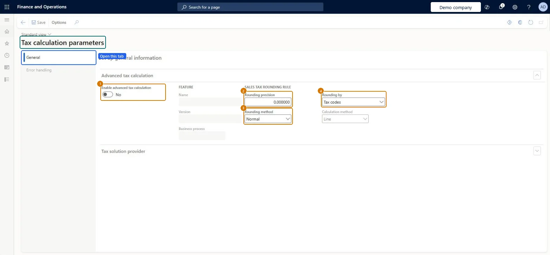Click Finance and Operations title link
Viewport: 550px width, 255px height.
pos(42,7)
